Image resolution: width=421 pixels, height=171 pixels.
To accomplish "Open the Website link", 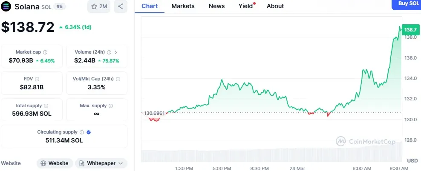I will coord(54,163).
